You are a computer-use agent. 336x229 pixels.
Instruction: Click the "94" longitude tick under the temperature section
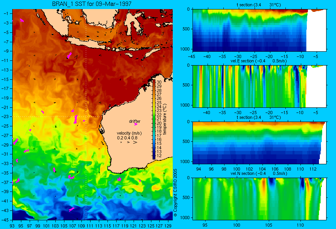(199, 169)
